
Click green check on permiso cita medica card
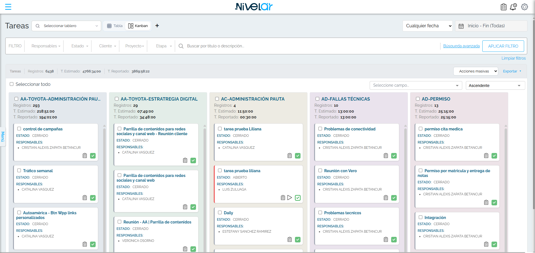point(494,156)
